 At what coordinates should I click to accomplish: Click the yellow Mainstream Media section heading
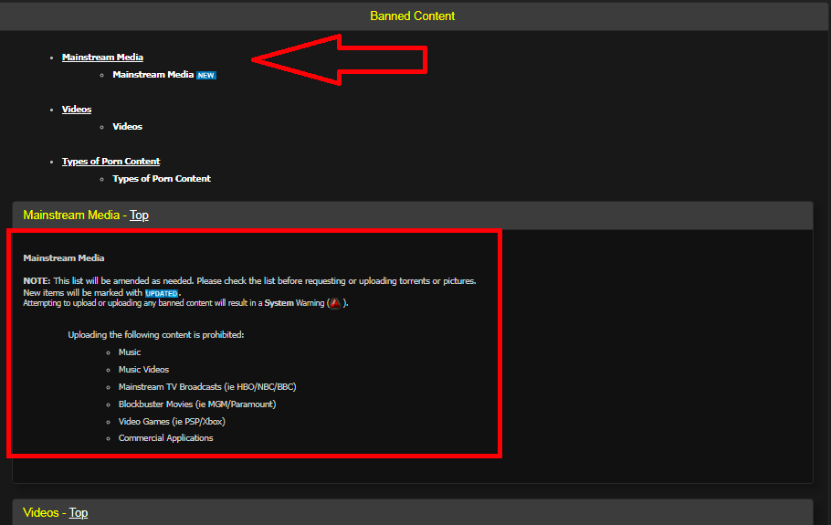[x=71, y=215]
